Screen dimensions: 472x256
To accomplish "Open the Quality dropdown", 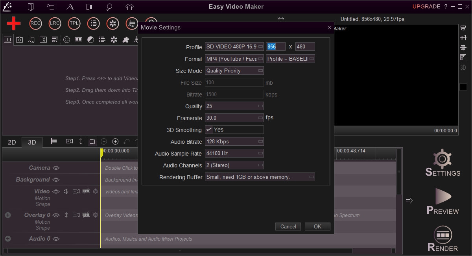I will 234,106.
